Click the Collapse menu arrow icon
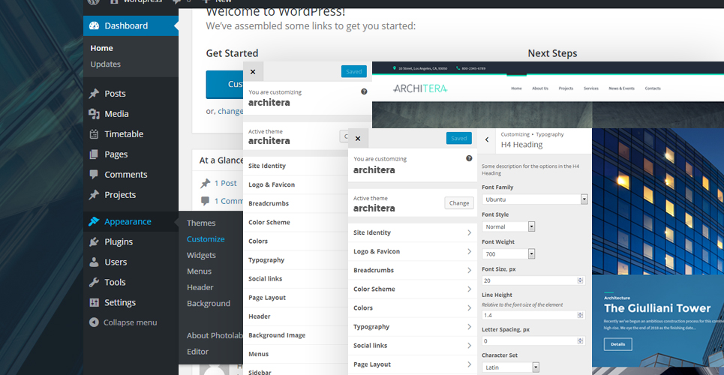 [x=95, y=322]
